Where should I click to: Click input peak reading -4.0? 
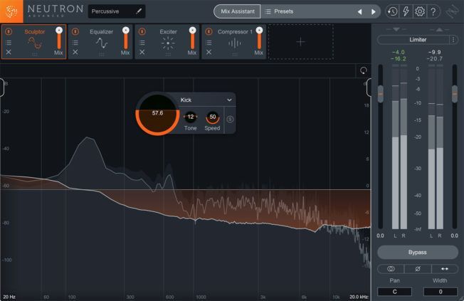tap(398, 52)
